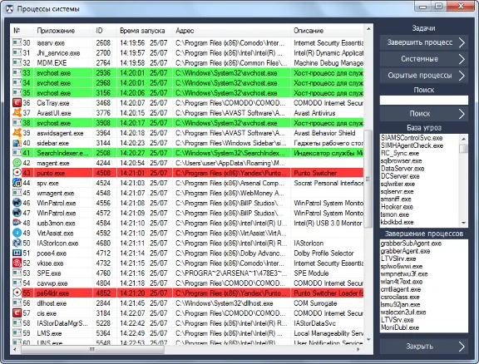Show Скрытые процессы via the button

[424, 76]
